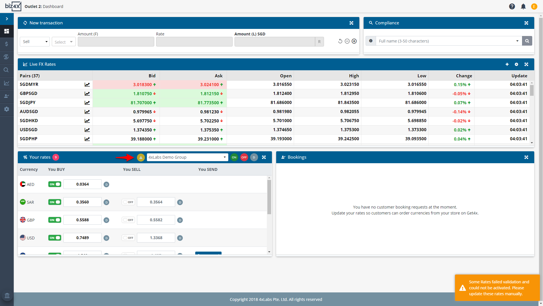Turn all rates ON
This screenshot has width=543, height=306.
pos(234,157)
